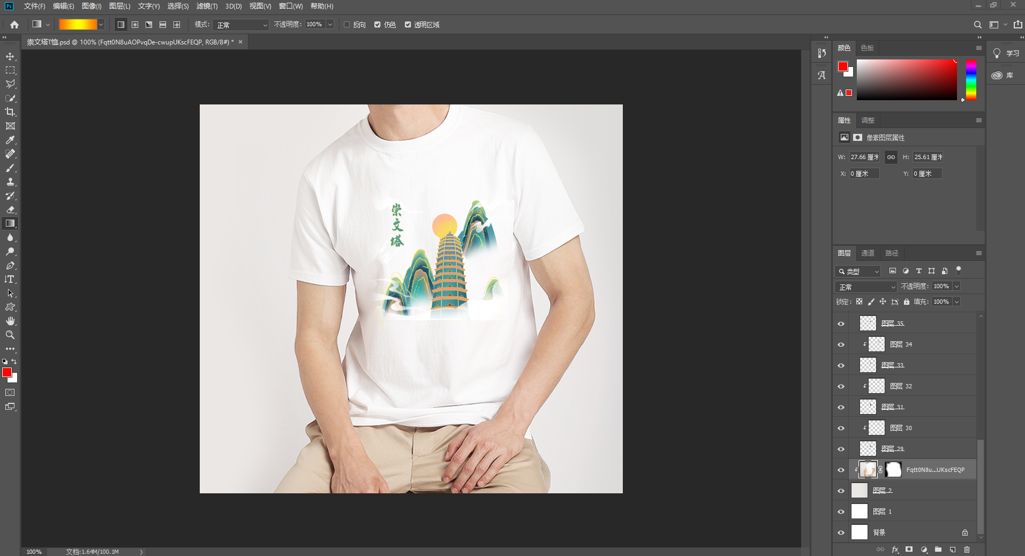Image resolution: width=1025 pixels, height=556 pixels.
Task: Click the create new group folder icon
Action: coord(938,550)
